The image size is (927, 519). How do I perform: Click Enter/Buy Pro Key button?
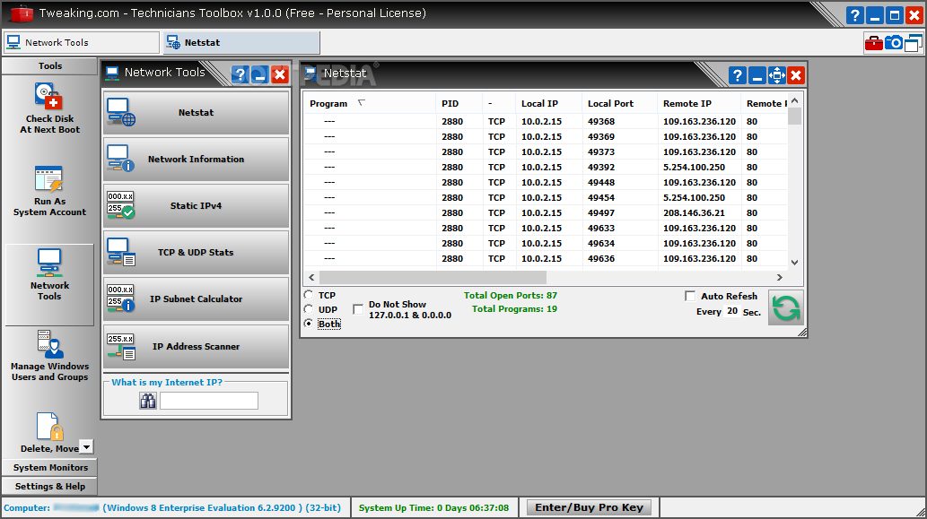pos(589,507)
